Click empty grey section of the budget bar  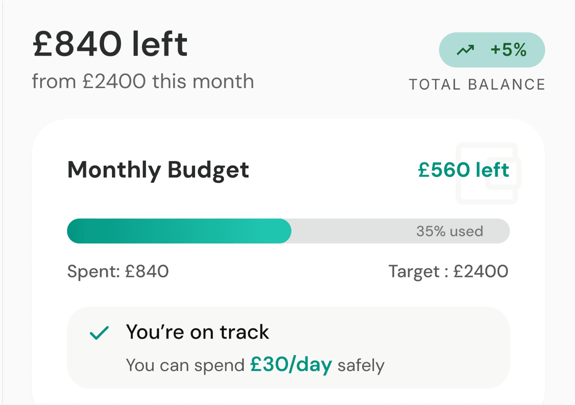(x=351, y=231)
